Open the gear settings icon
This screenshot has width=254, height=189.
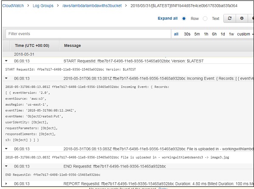tap(242, 18)
